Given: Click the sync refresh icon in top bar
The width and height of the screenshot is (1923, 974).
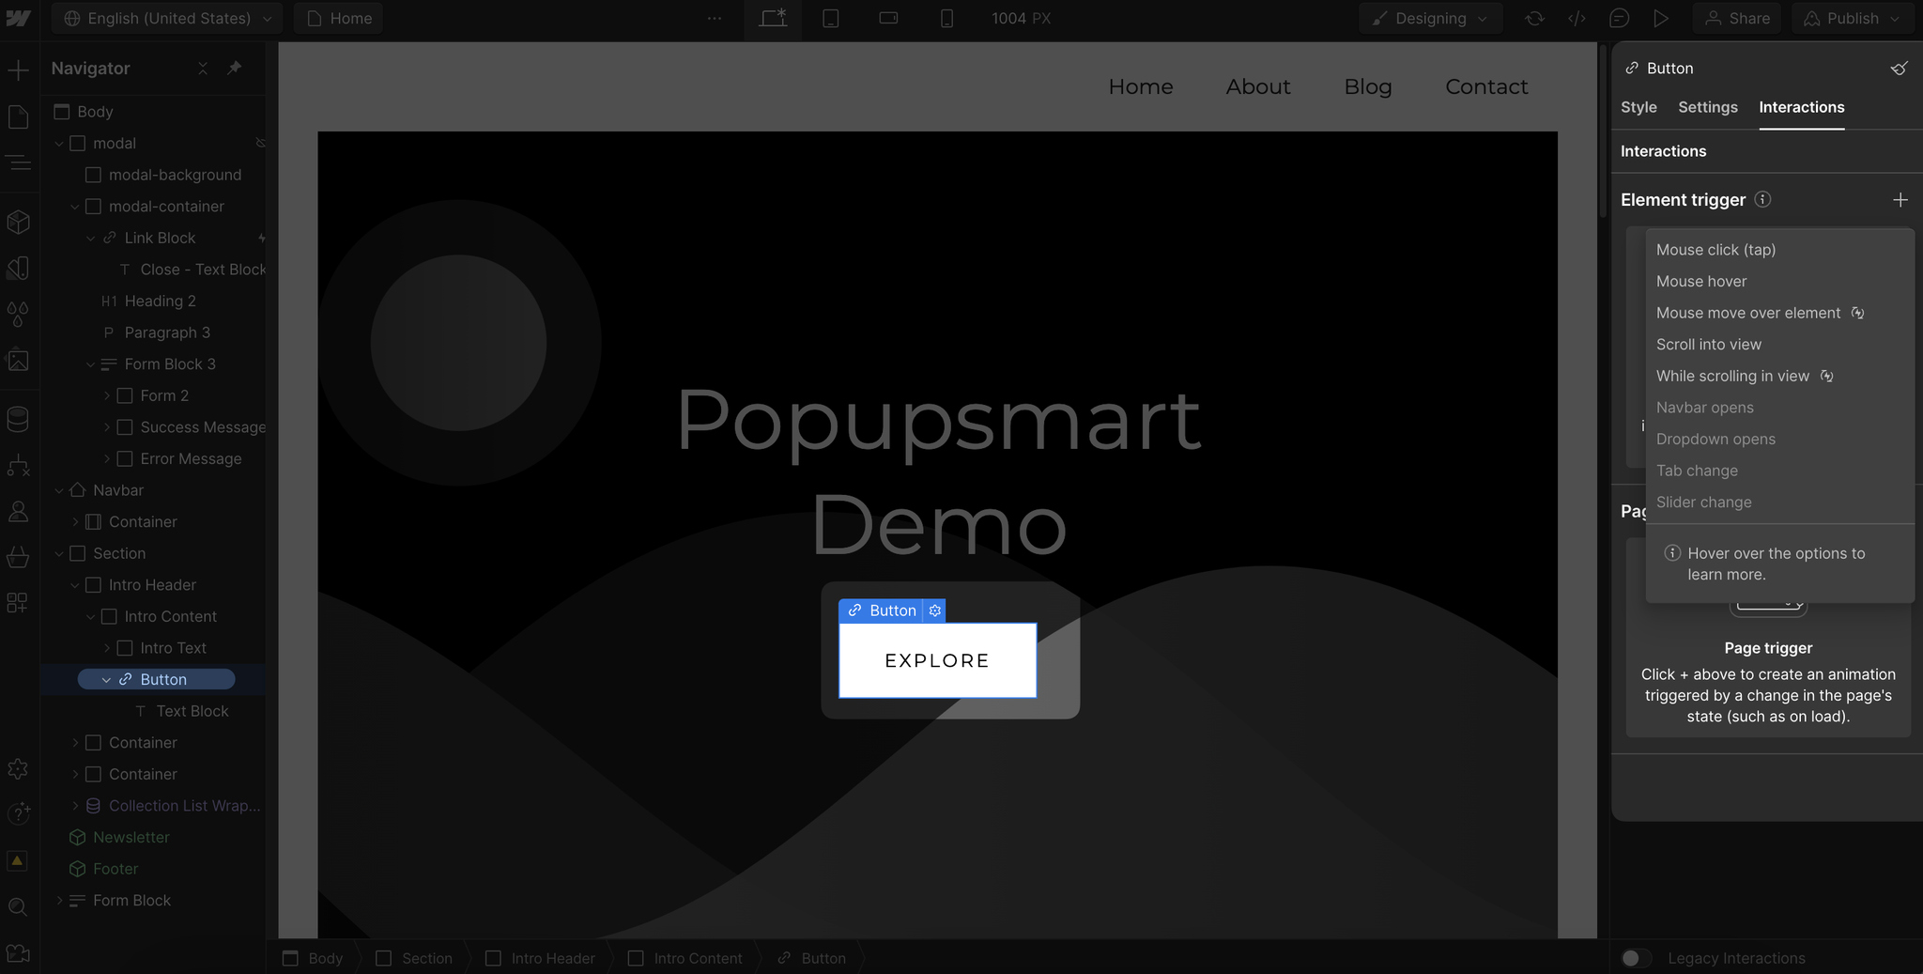Looking at the screenshot, I should tap(1535, 18).
